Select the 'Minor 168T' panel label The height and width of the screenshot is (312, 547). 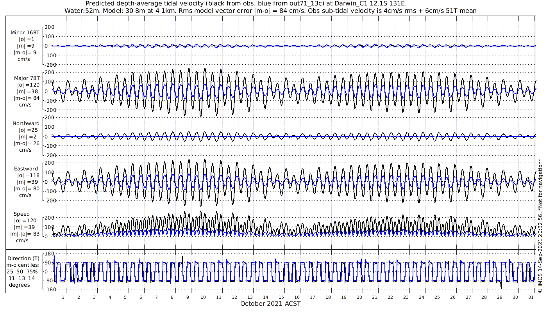[25, 32]
